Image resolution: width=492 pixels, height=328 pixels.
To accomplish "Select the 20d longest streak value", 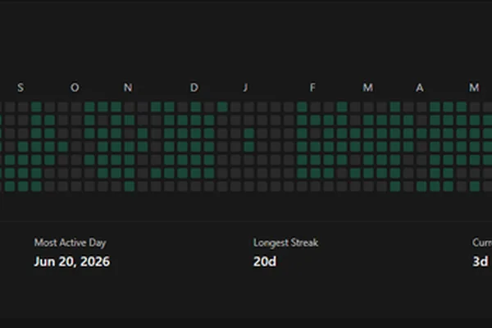I will point(265,262).
